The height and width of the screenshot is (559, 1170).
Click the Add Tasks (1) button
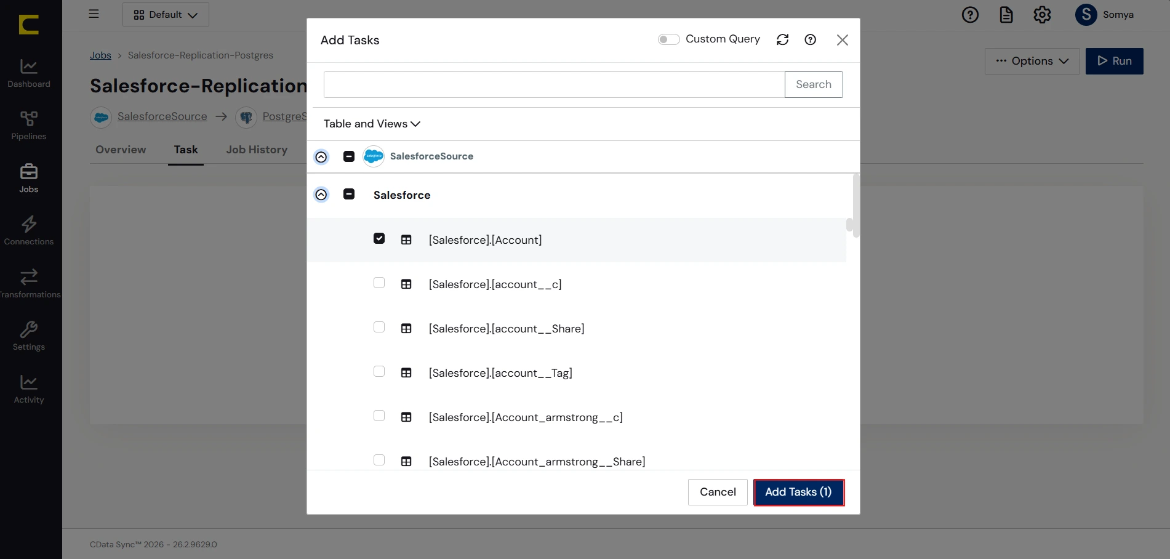tap(798, 492)
